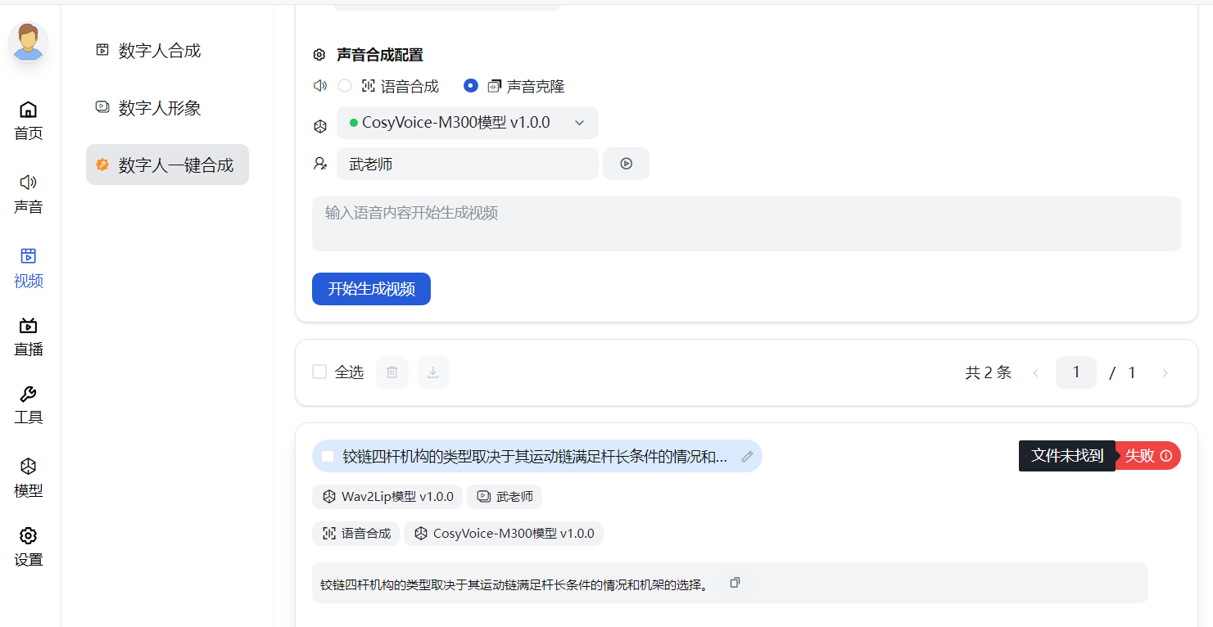Click the download icon beside 全选
Screen dimensions: 1213x627
(433, 372)
